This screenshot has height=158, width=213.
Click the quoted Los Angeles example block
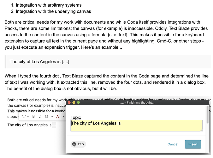pyautogui.click(x=108, y=62)
